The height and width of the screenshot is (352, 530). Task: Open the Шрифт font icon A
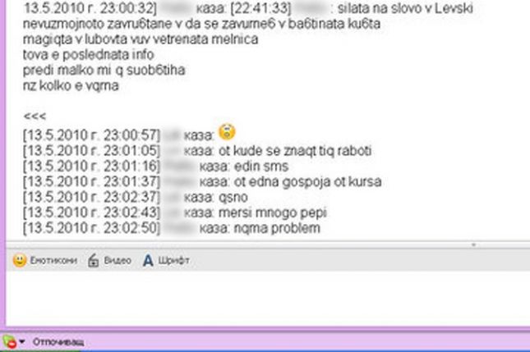[148, 261]
